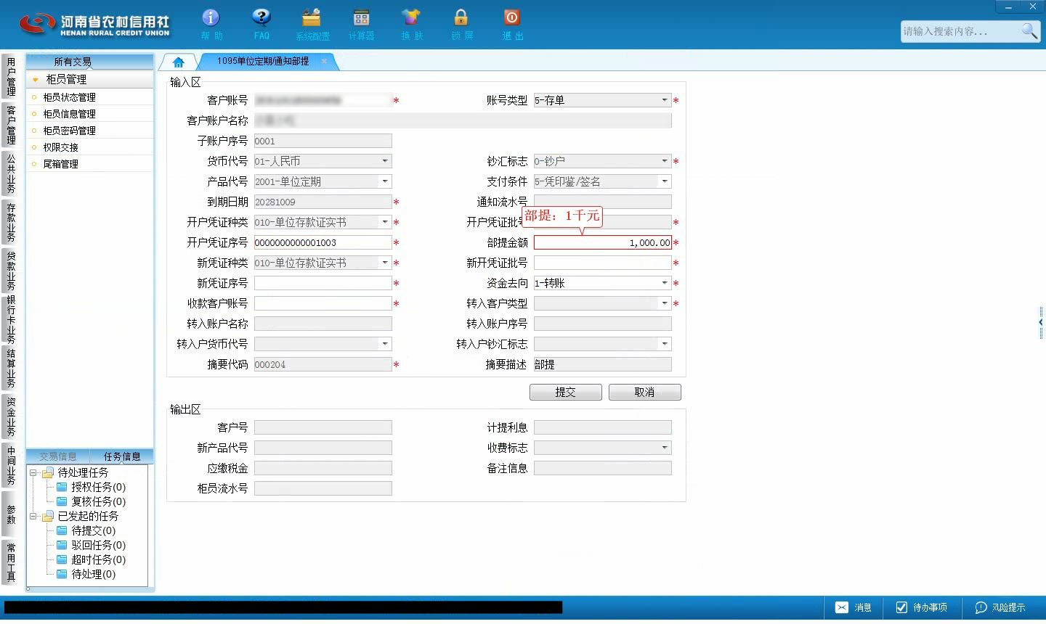
Task: Open 消息 messages in status bar
Action: 854,607
